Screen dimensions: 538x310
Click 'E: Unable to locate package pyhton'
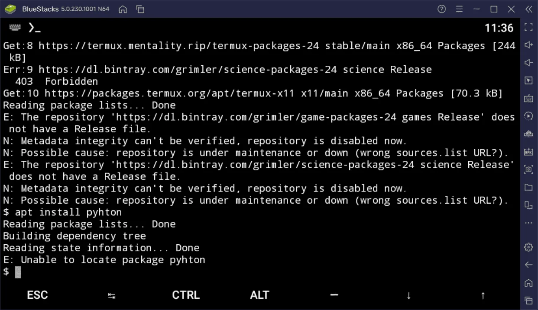click(104, 260)
